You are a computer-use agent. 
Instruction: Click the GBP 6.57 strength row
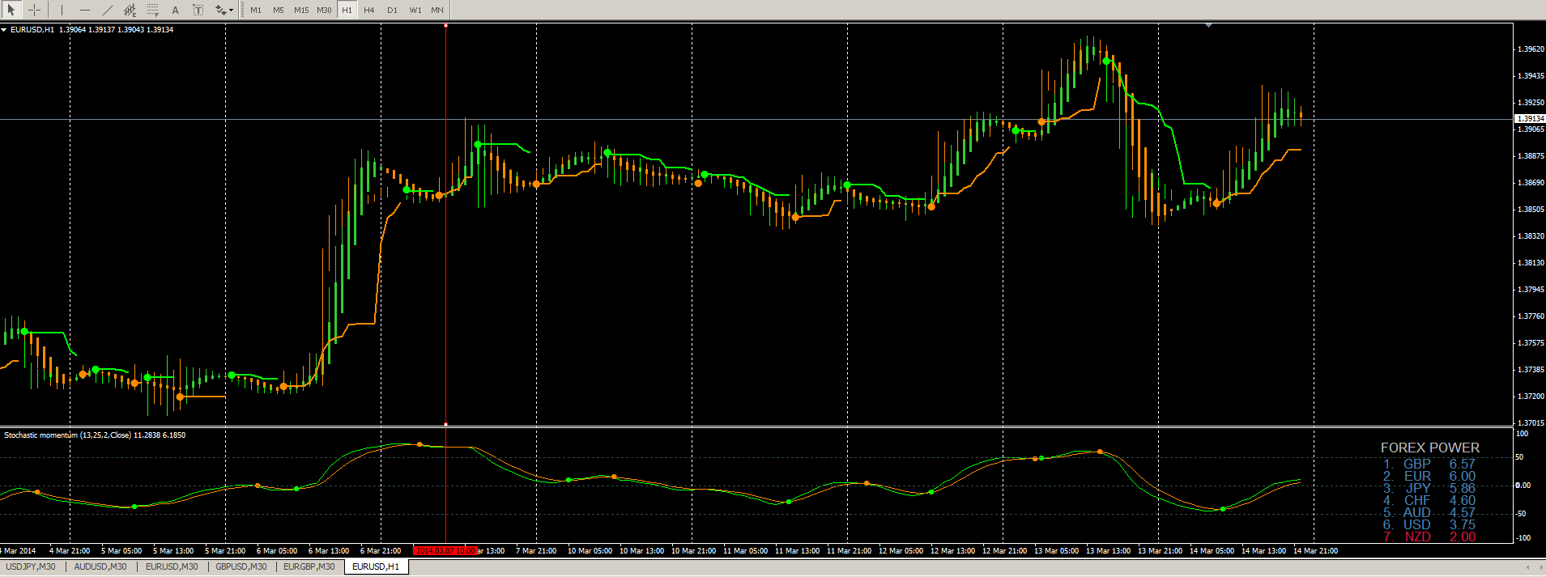pyautogui.click(x=1429, y=464)
